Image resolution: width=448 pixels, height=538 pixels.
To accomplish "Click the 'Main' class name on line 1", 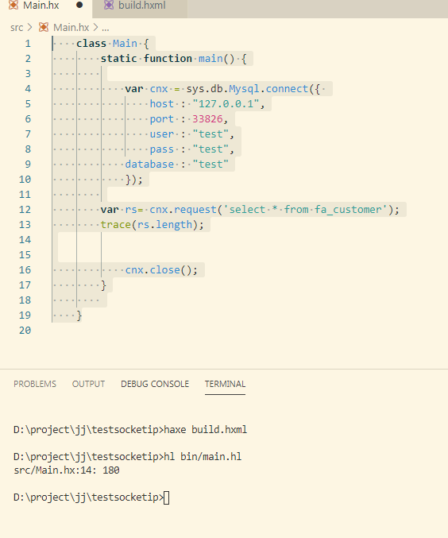I will click(125, 44).
